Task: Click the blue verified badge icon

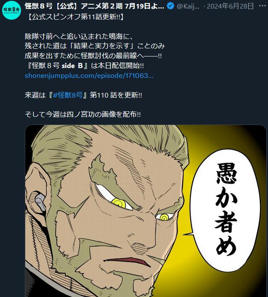Action: point(170,6)
